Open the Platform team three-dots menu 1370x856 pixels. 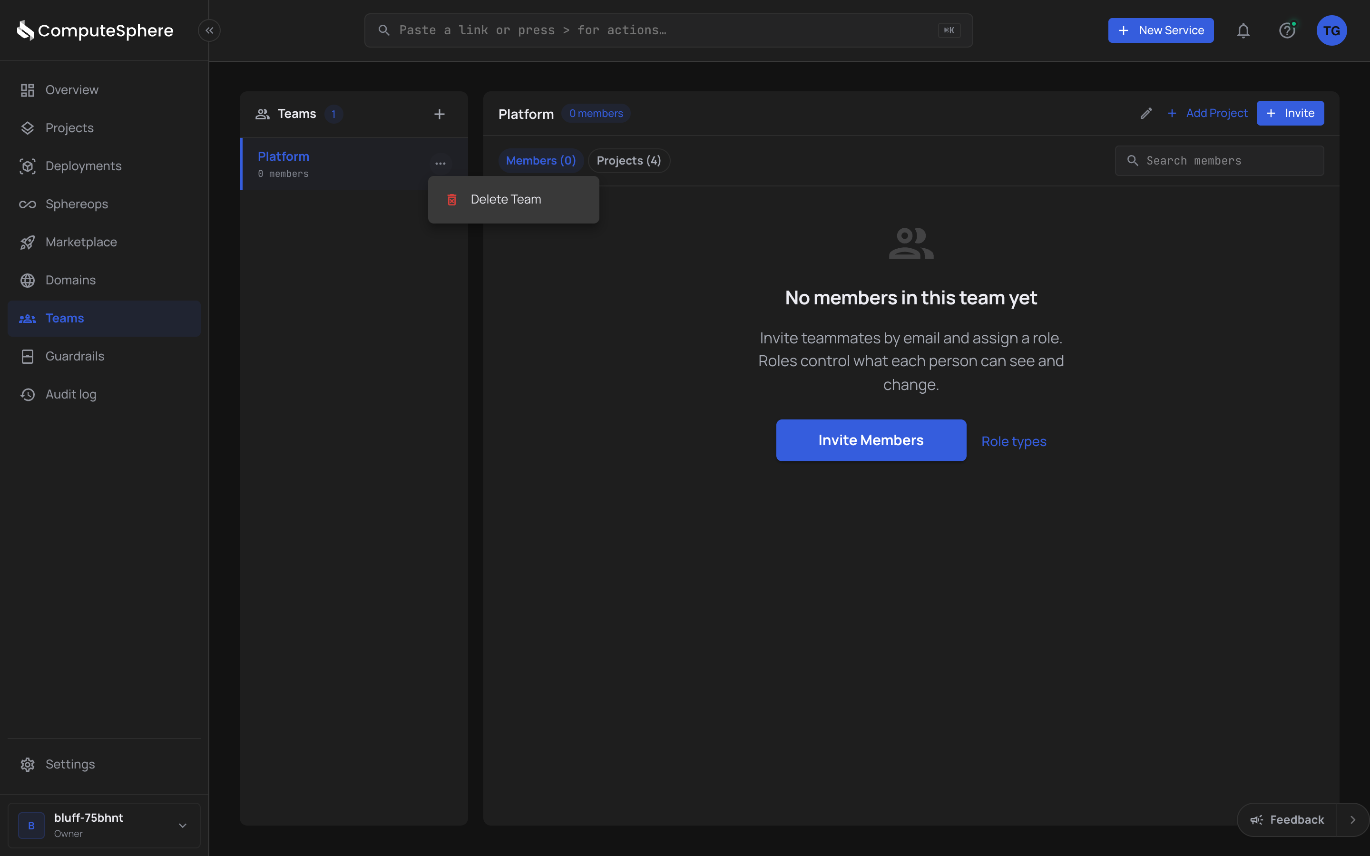(440, 164)
